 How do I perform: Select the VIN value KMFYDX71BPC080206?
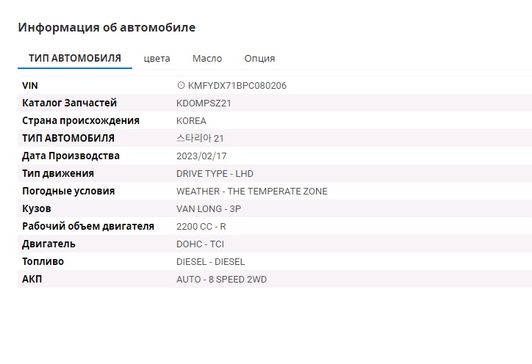237,86
